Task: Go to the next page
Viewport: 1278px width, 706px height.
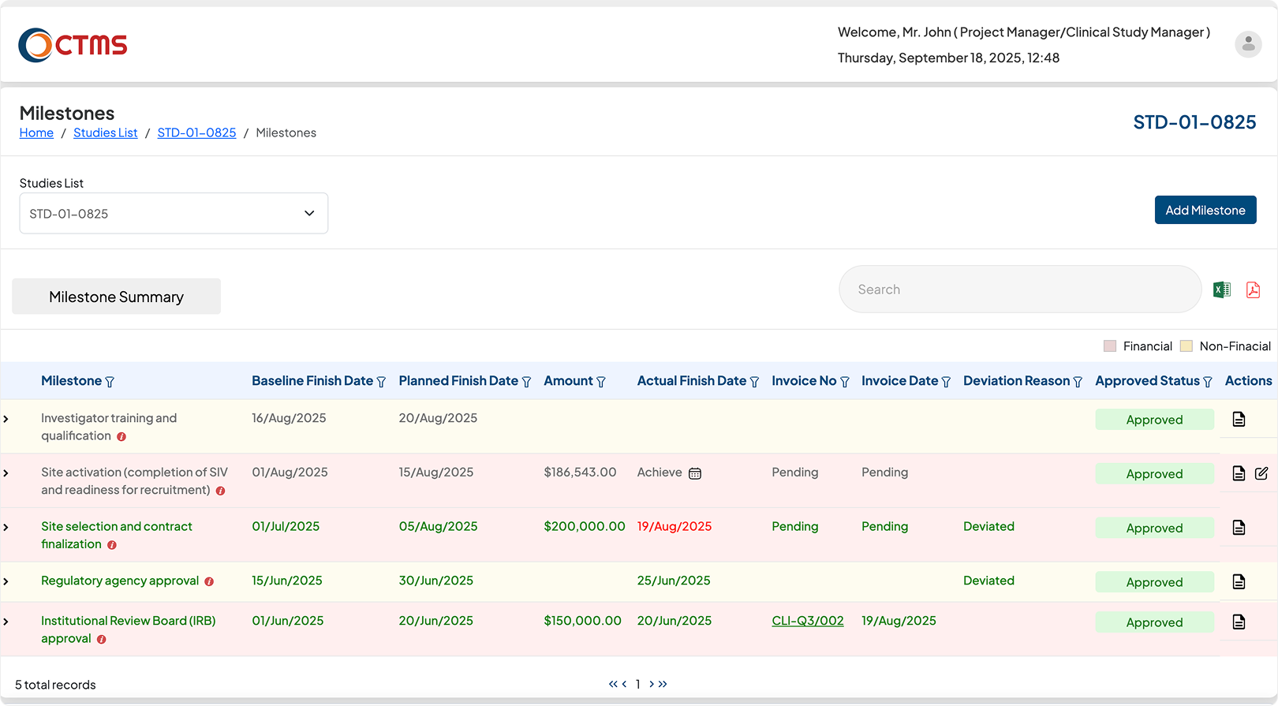Action: pos(652,684)
